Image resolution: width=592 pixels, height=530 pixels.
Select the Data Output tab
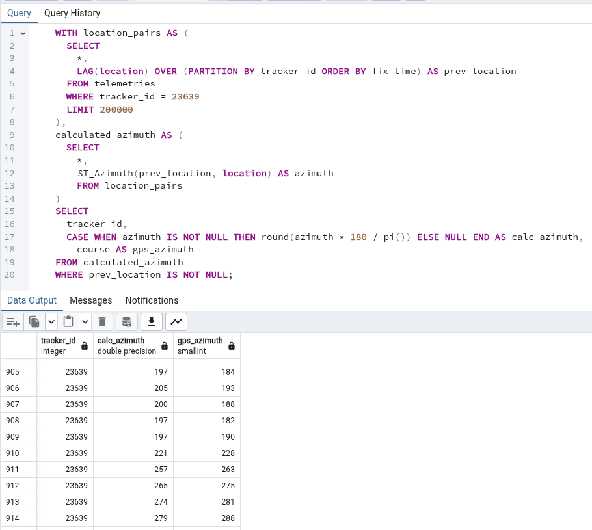[32, 300]
